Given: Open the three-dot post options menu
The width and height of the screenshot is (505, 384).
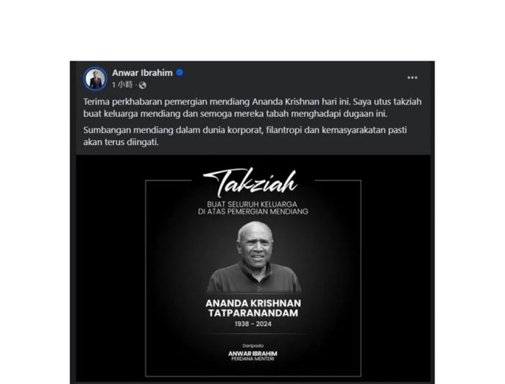Looking at the screenshot, I should 412,77.
